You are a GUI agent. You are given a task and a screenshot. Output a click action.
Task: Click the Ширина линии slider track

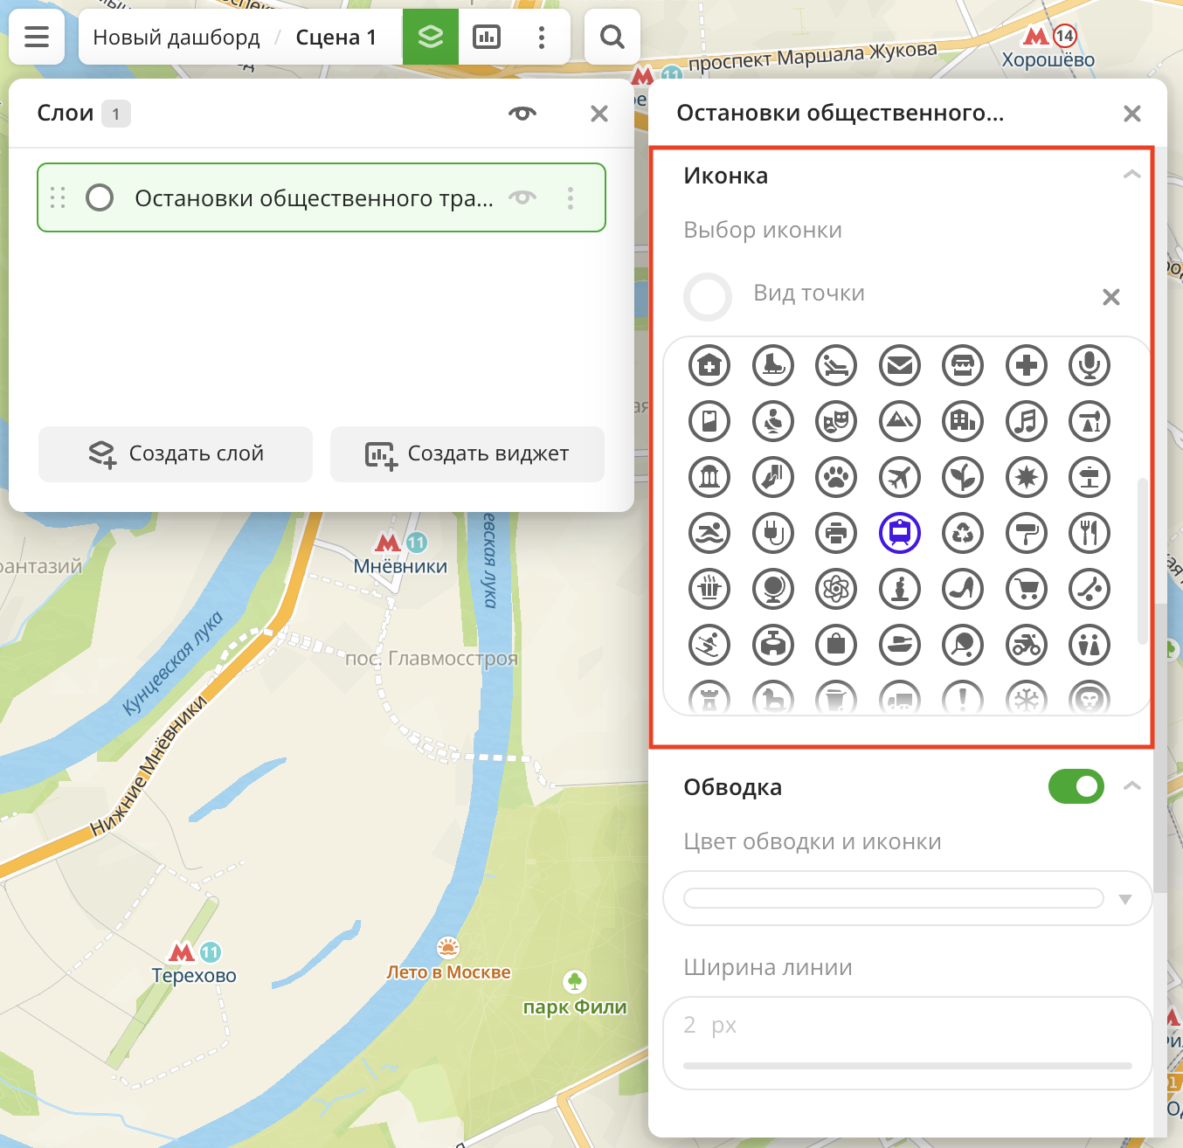907,1065
